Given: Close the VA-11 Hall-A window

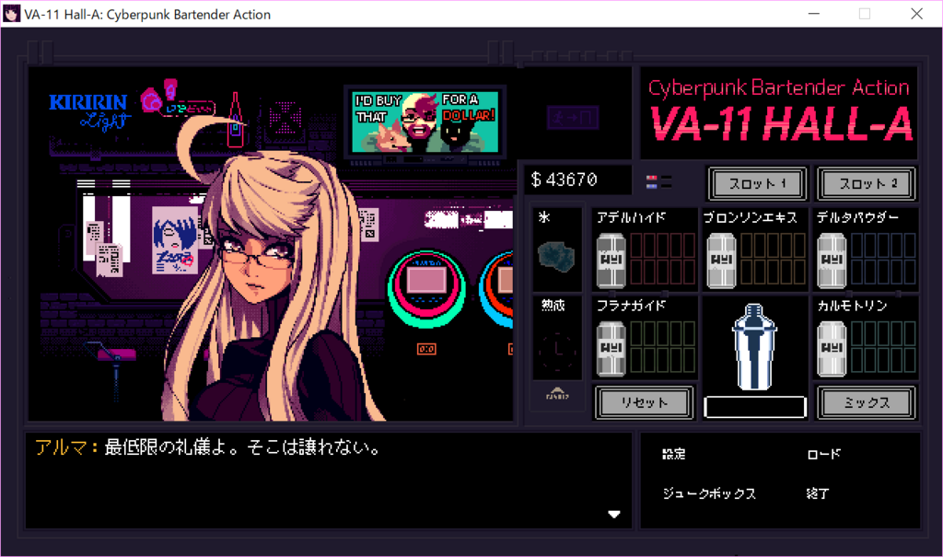Looking at the screenshot, I should click(916, 13).
